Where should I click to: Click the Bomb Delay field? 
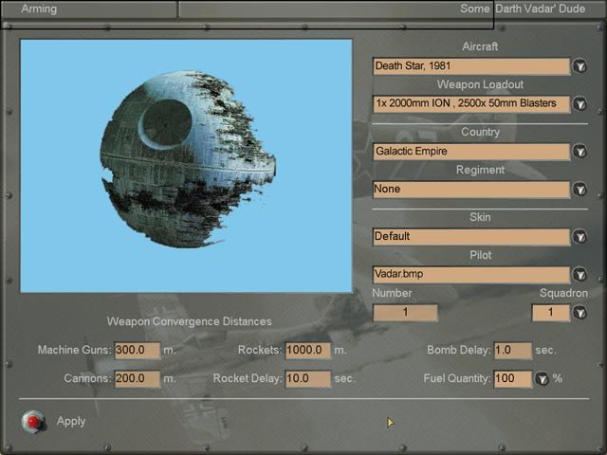pos(513,351)
